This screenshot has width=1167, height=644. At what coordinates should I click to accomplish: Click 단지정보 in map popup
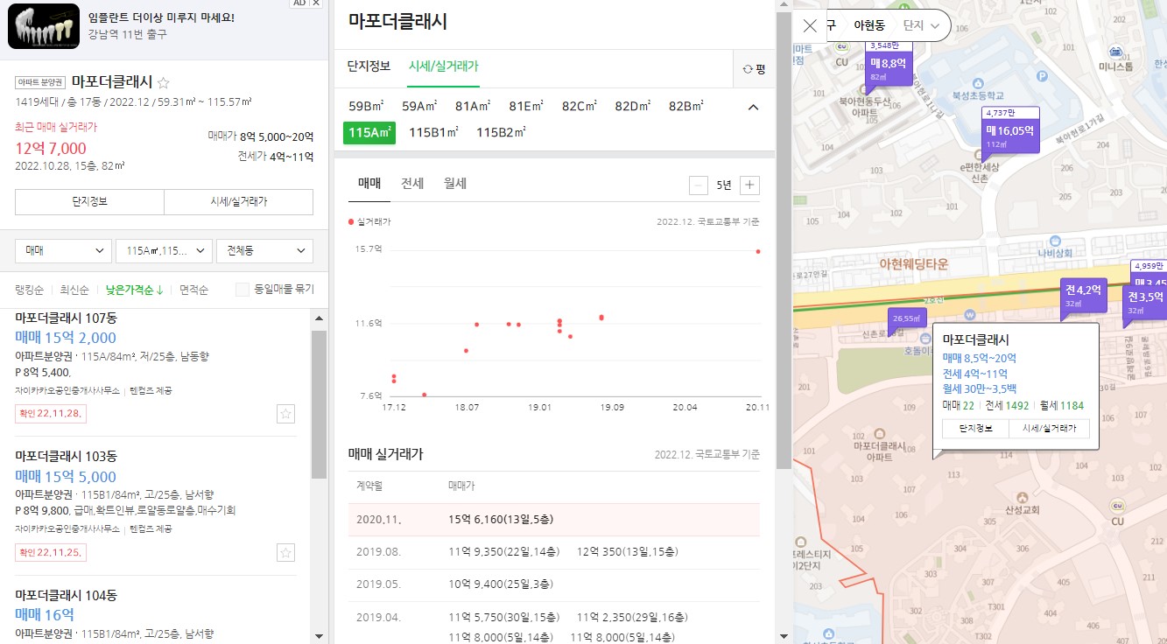tap(974, 429)
